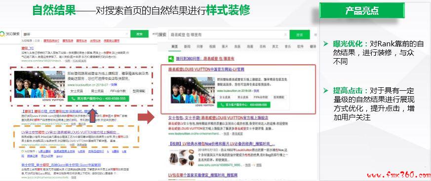The image size is (431, 181).
Task: Click the green search button beside 路易威登 query
Action: click(299, 35)
